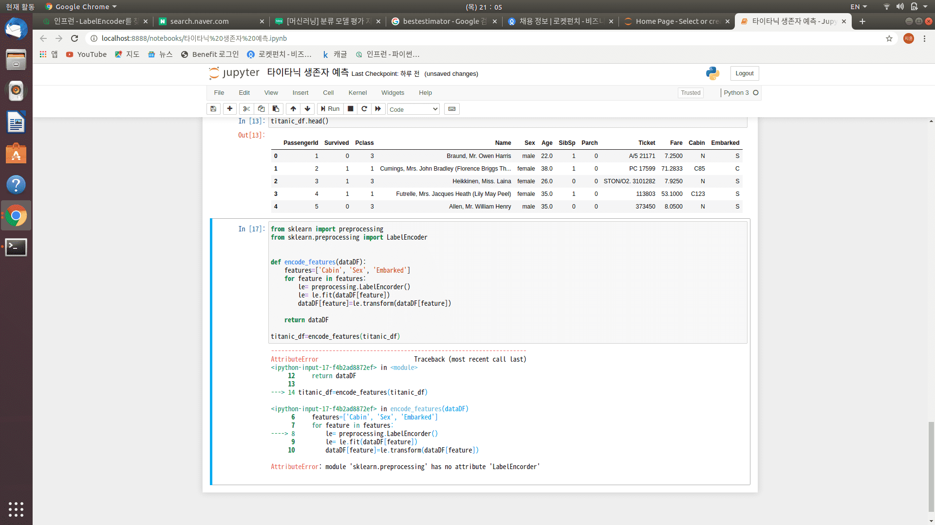This screenshot has width=935, height=525.
Task: Insert a cell below with the plus icon
Action: [x=230, y=109]
